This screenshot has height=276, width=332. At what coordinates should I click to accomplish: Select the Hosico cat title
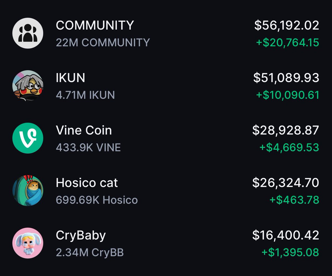(x=87, y=183)
